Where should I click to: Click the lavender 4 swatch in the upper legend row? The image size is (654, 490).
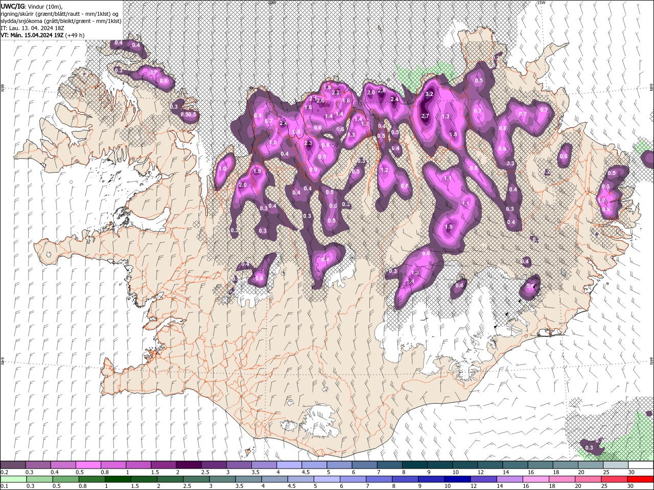click(289, 465)
